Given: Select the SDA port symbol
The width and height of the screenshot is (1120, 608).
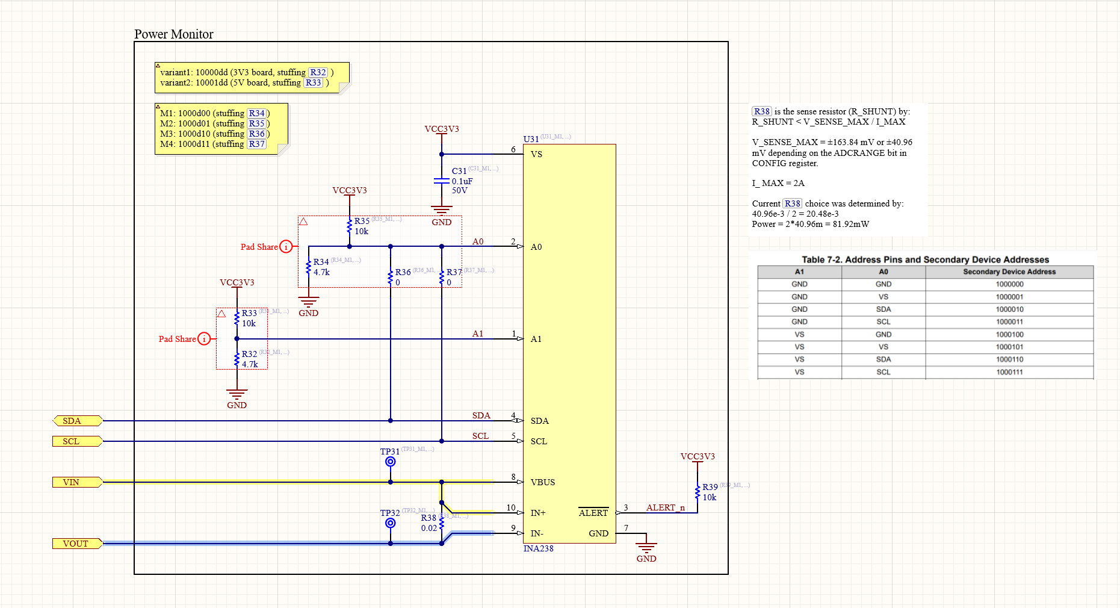Looking at the screenshot, I should tap(78, 421).
